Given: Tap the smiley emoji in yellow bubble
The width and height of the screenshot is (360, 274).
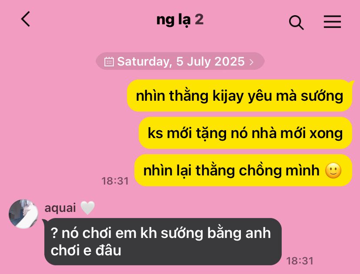Looking at the screenshot, I should click(x=333, y=171).
